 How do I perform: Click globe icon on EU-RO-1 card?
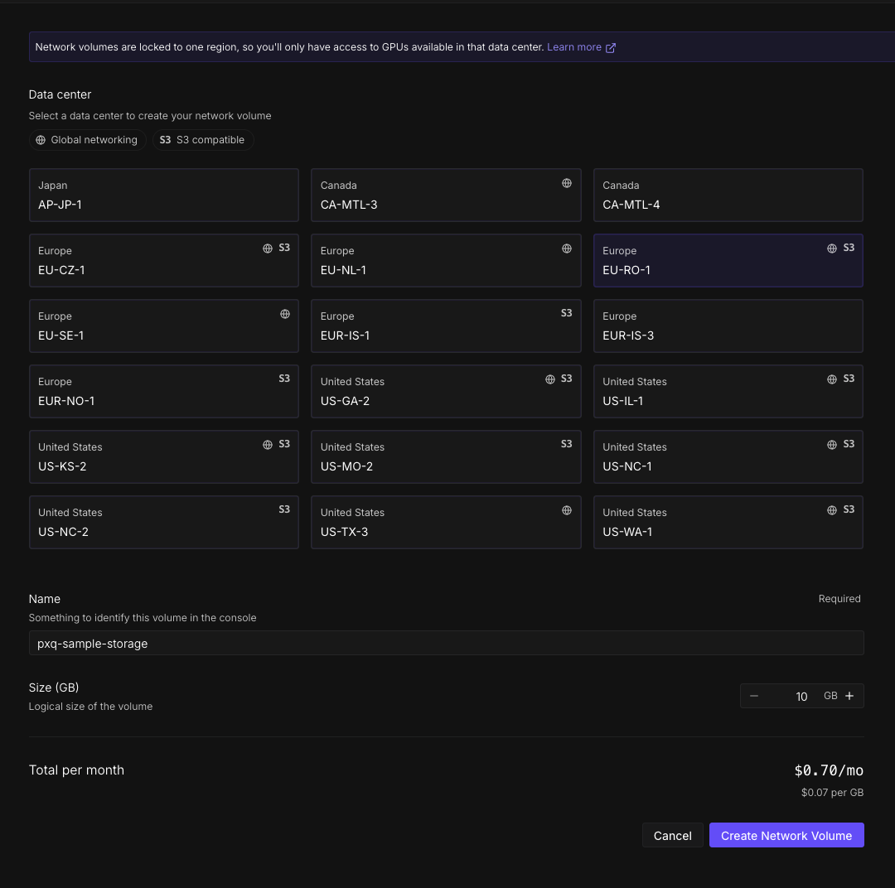pos(832,249)
